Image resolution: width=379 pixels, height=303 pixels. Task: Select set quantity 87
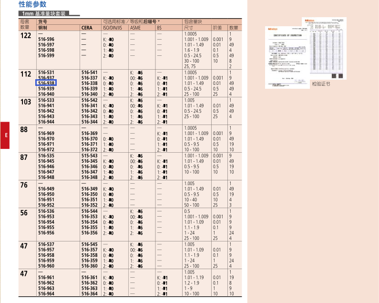24,157
